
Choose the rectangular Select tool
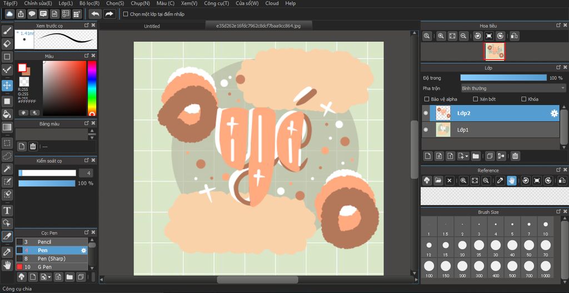pos(7,143)
